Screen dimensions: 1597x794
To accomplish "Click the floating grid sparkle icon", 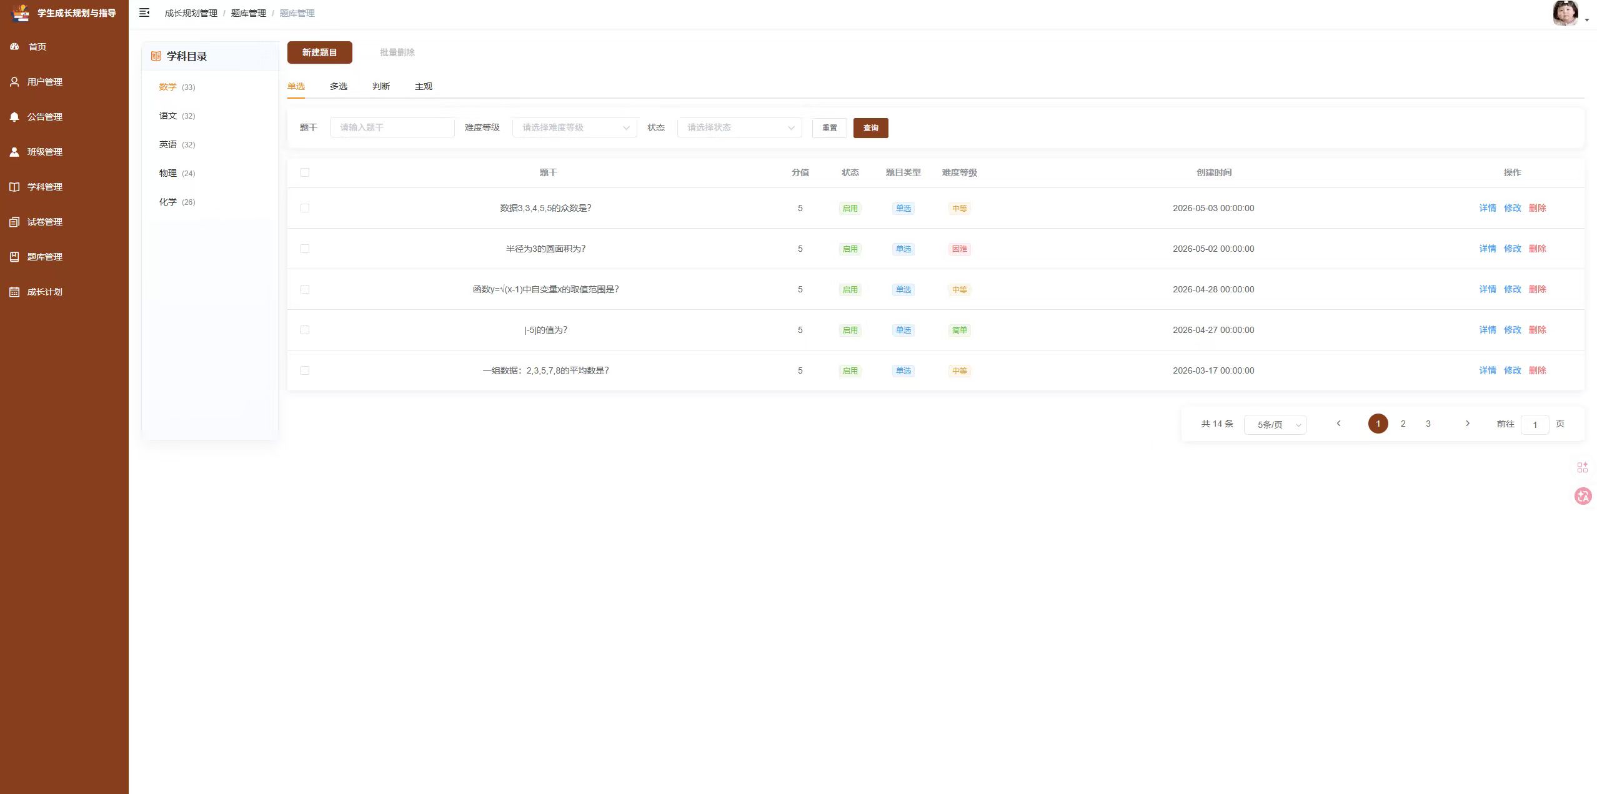I will pyautogui.click(x=1583, y=467).
